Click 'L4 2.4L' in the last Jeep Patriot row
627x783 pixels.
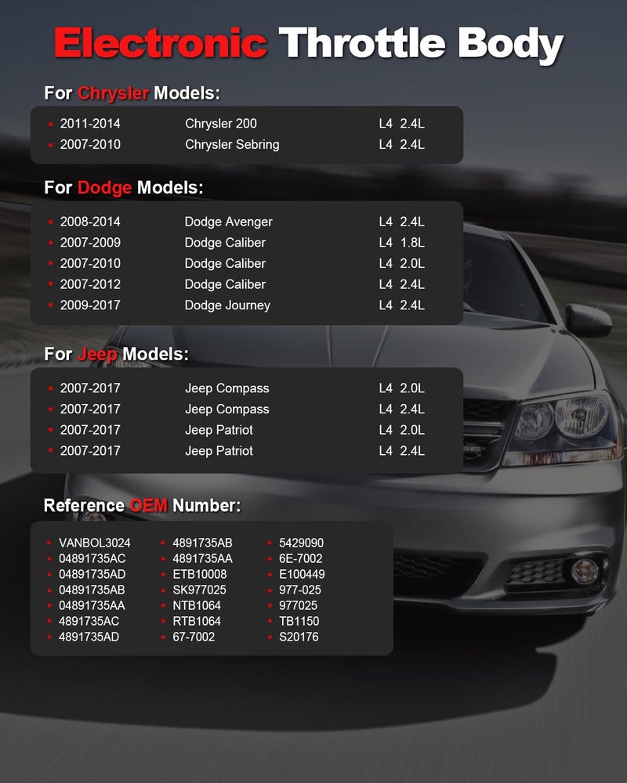(x=401, y=451)
